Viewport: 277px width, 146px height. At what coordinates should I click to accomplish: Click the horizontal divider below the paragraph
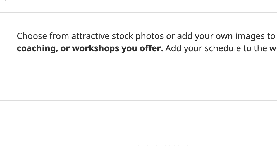click(x=138, y=101)
